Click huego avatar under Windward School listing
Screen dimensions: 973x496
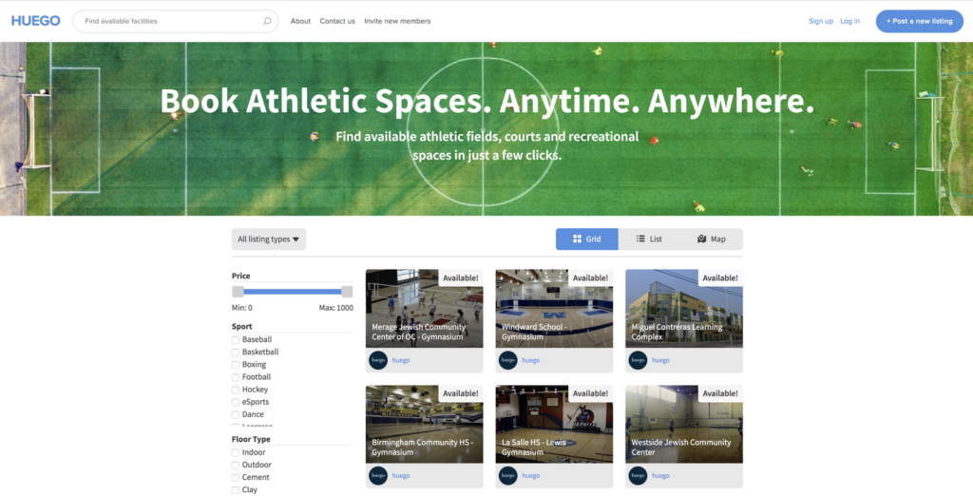(x=507, y=360)
